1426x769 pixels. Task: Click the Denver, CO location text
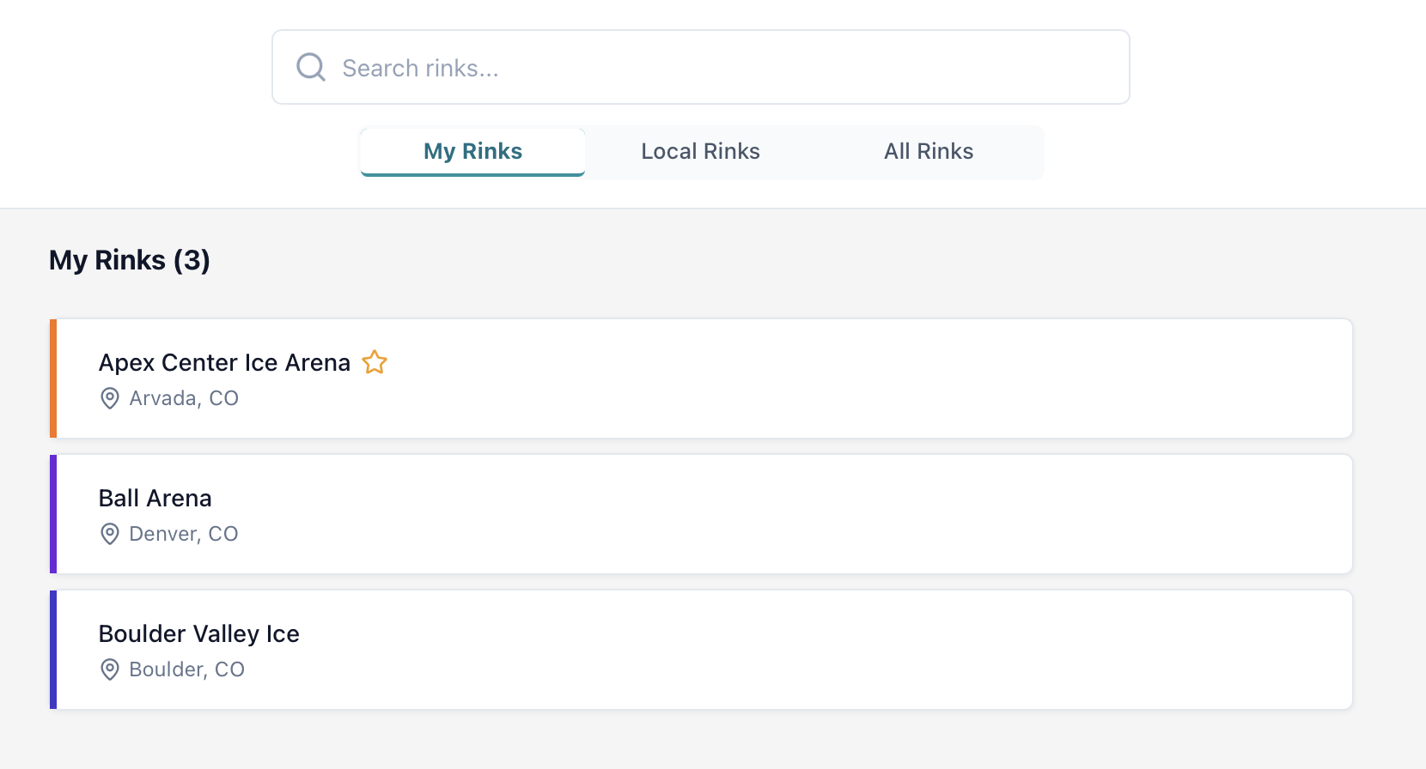[x=184, y=534]
